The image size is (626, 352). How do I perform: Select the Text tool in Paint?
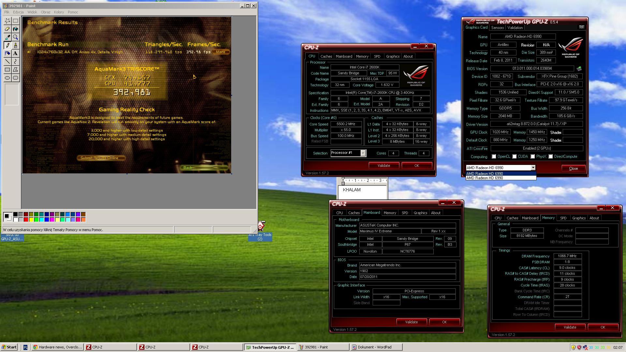click(15, 53)
